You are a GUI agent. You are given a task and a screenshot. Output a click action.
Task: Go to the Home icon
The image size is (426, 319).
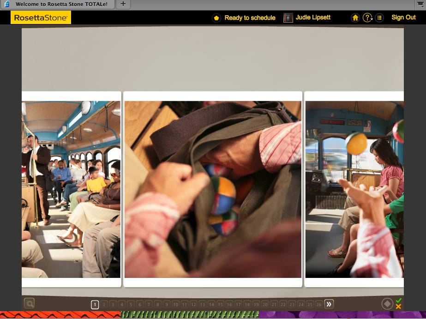355,18
